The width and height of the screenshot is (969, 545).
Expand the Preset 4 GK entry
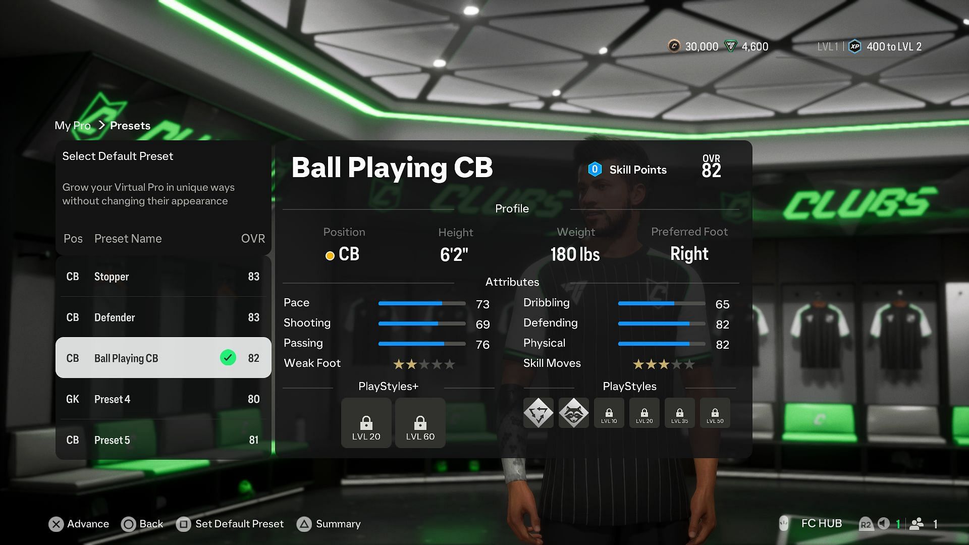click(x=164, y=399)
